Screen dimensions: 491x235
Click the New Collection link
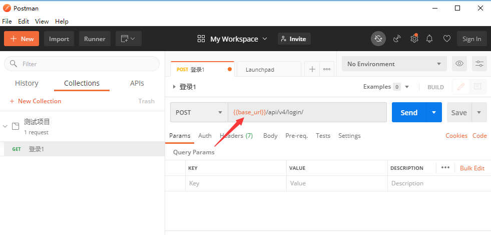(x=36, y=101)
